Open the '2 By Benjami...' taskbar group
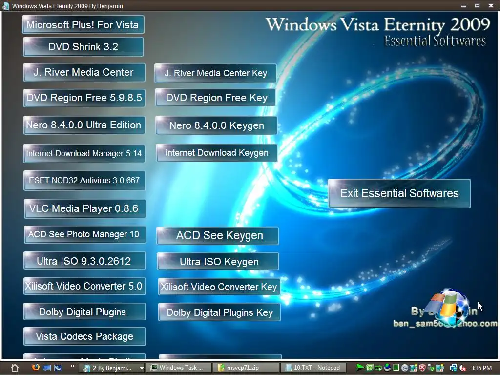This screenshot has height=375, width=500. click(112, 368)
